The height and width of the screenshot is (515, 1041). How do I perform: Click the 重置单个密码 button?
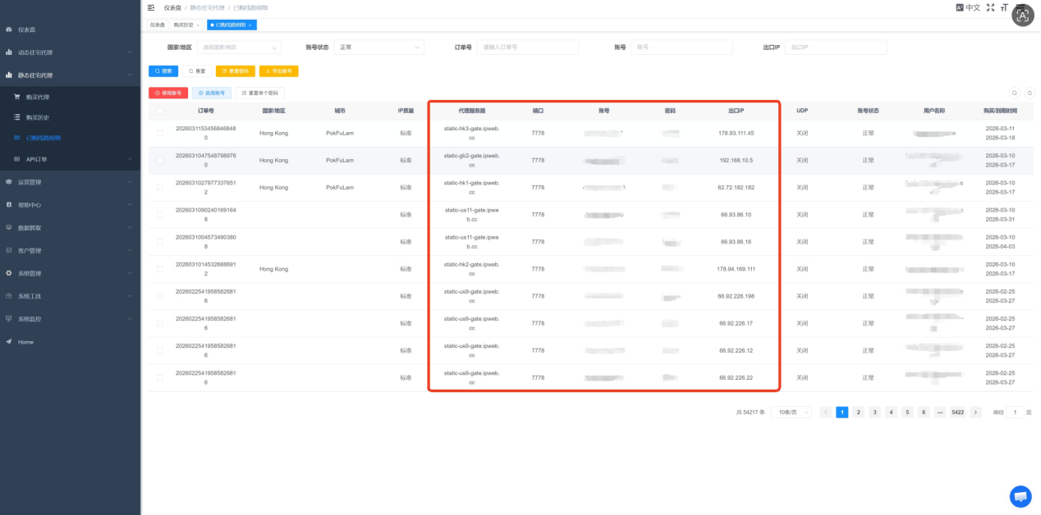coord(260,93)
